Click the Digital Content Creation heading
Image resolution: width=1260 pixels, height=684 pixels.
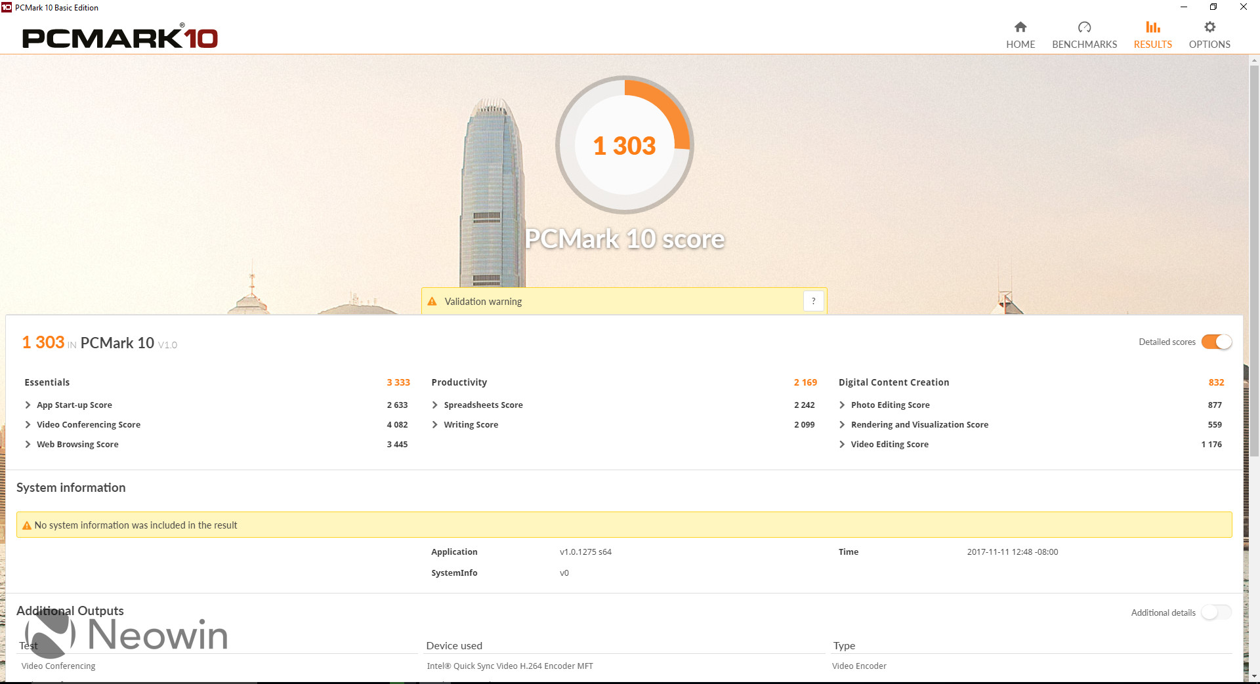(894, 382)
